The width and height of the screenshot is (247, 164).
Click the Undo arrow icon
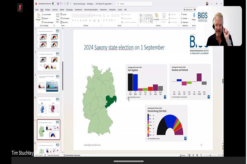tap(61, 3)
